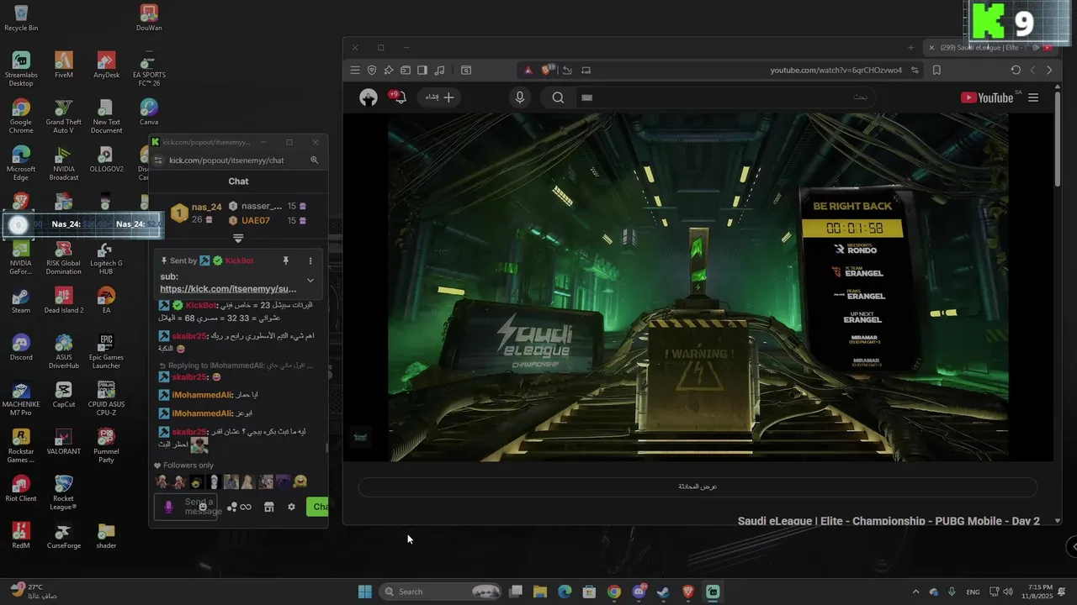Screen dimensions: 1077x605
Task: Click YouTube logo link
Action: click(986, 97)
